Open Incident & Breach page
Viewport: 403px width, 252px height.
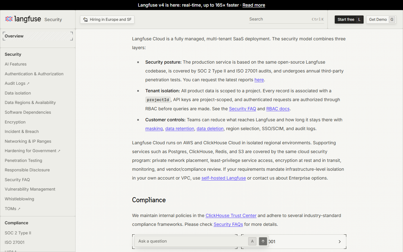(x=22, y=132)
